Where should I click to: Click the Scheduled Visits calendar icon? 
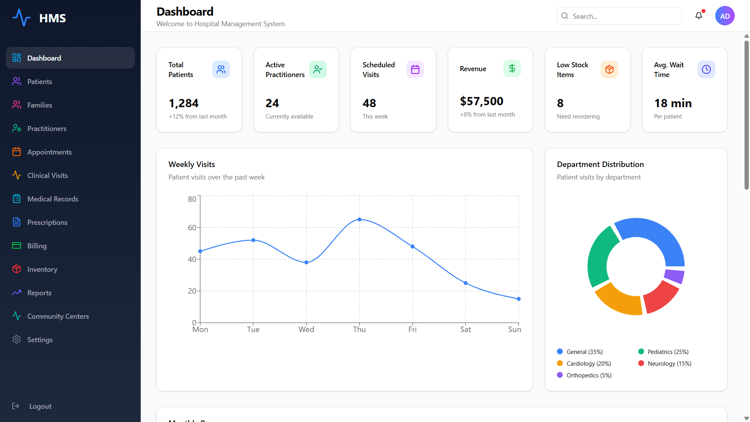point(415,69)
